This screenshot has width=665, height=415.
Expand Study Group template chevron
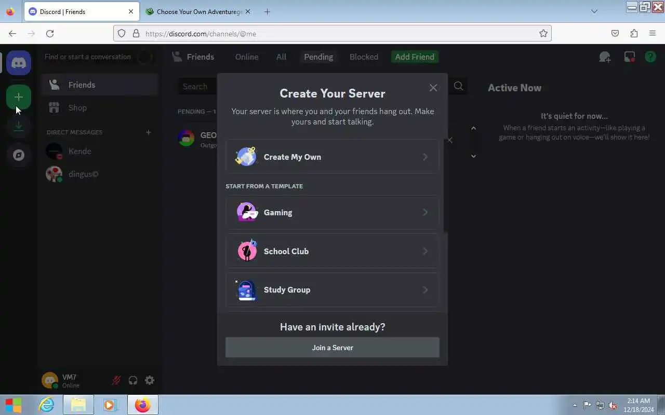425,290
